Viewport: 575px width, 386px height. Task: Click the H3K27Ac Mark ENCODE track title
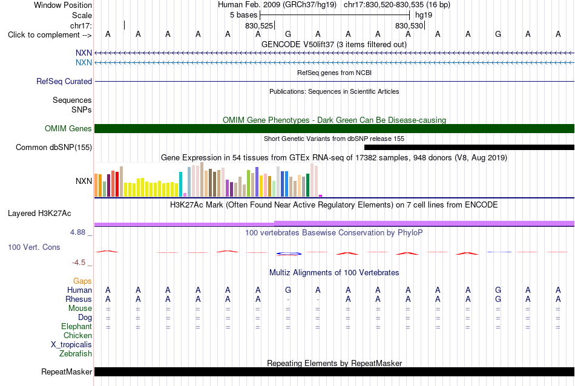[x=334, y=204]
